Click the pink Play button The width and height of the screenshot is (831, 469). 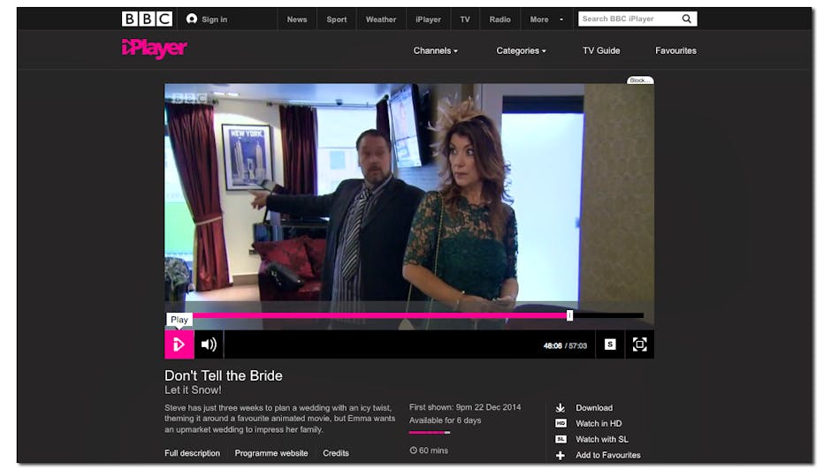pyautogui.click(x=179, y=344)
